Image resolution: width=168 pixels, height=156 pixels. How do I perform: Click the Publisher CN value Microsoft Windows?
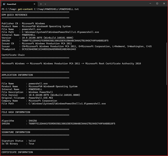click(x=33, y=23)
